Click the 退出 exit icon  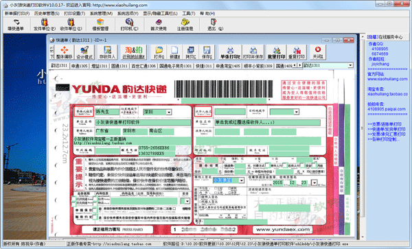[x=214, y=25]
